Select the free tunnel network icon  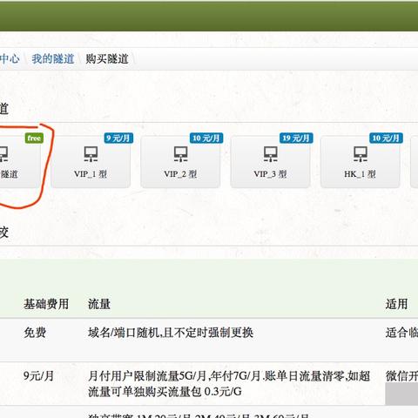[3, 154]
